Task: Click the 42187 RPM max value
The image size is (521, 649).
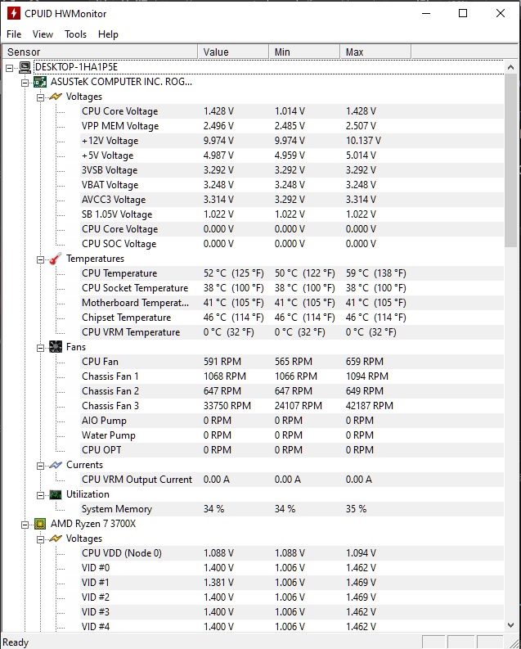Action: point(369,406)
